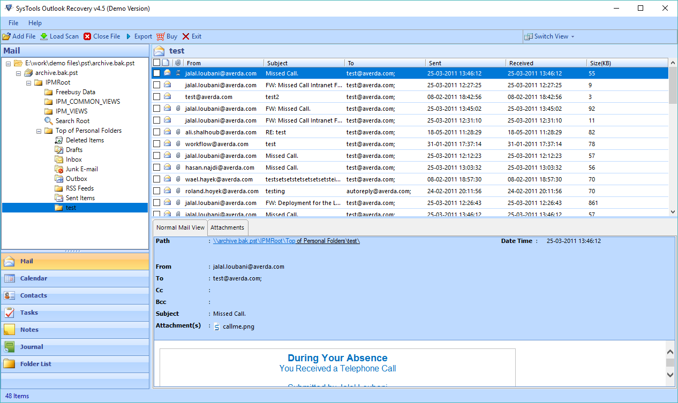Click the Export arrow icon
678x403 pixels.
[x=129, y=36]
